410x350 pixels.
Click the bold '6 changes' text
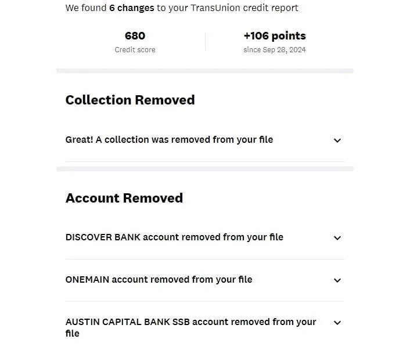tap(132, 8)
